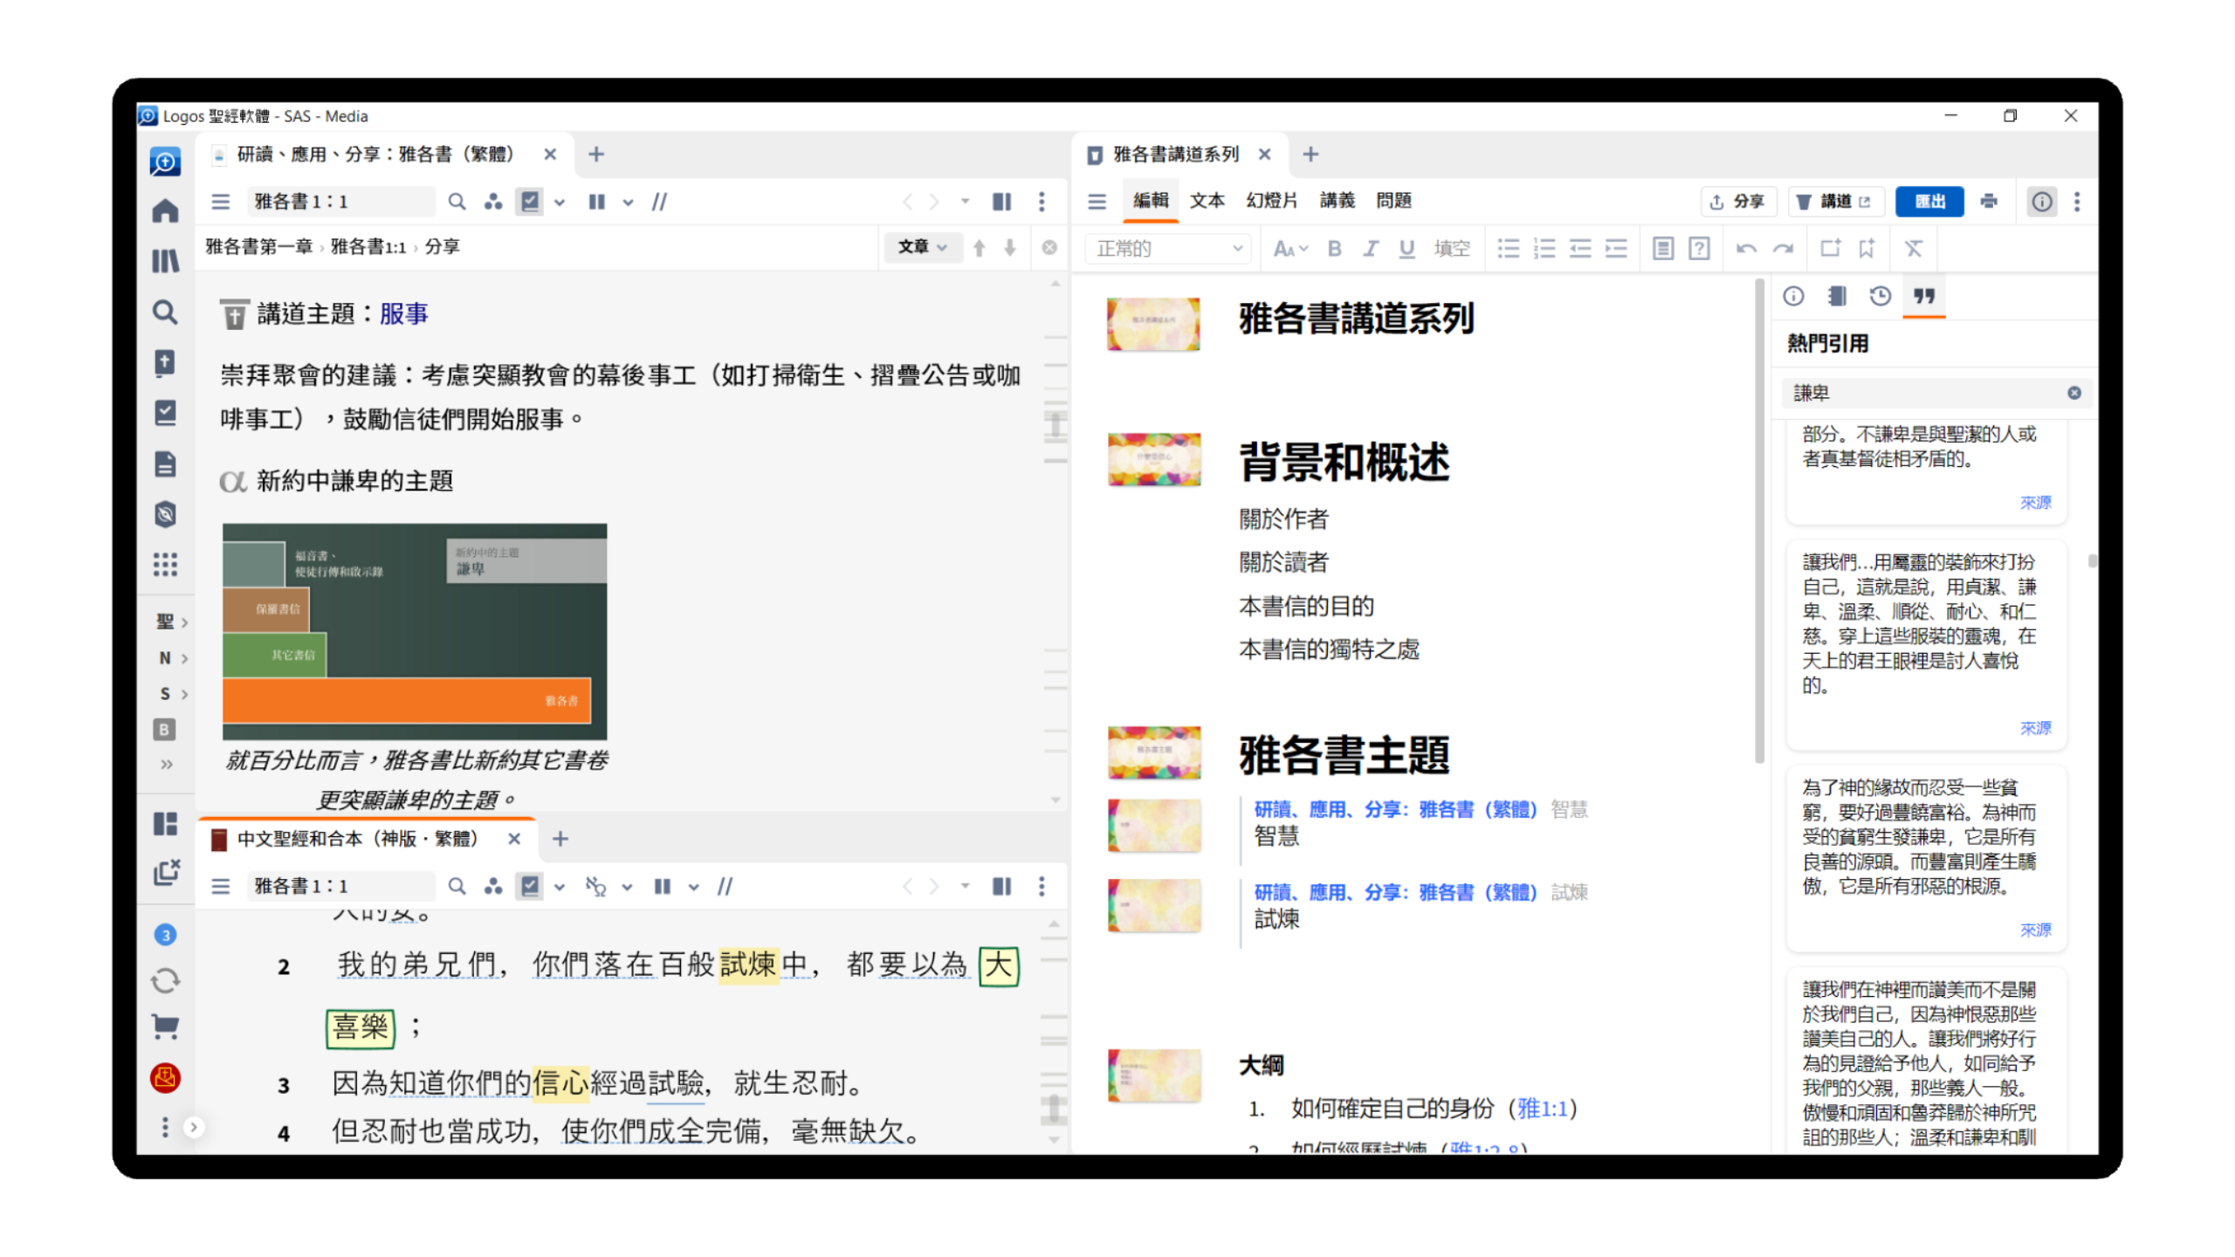Click the redo arrow in sermon editor
Viewport: 2235px width, 1257px height.
pos(1783,249)
